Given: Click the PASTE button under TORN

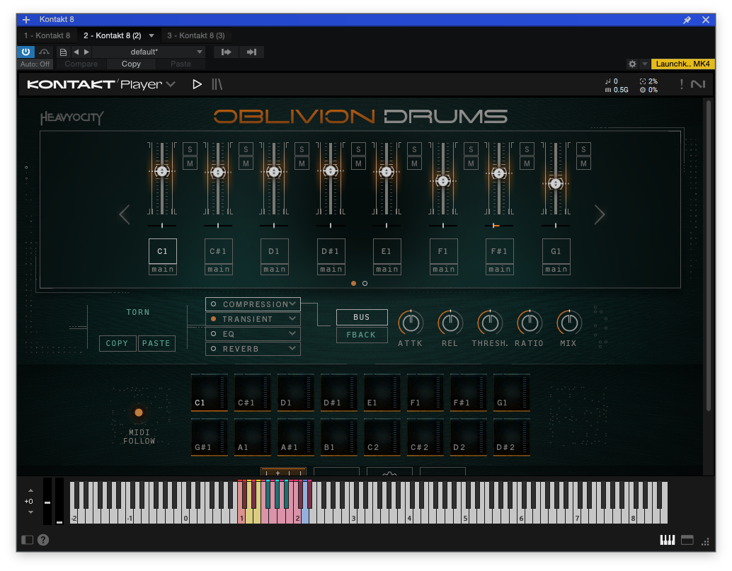Looking at the screenshot, I should [156, 343].
